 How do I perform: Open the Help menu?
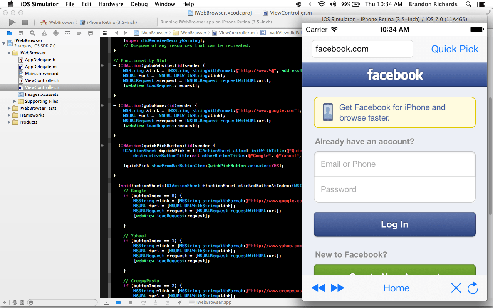tap(188, 4)
